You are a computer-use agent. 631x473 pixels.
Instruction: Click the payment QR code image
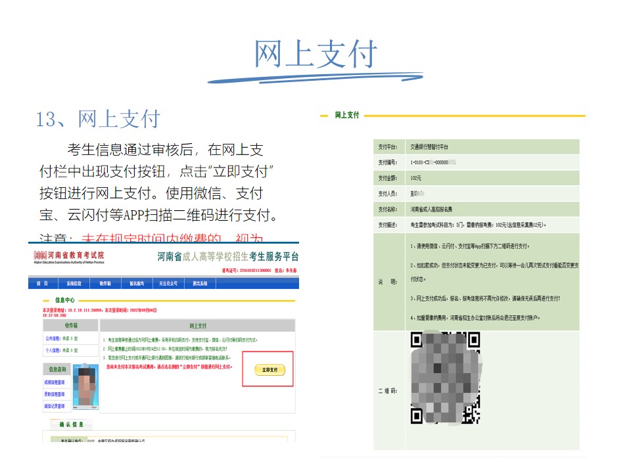tap(445, 378)
